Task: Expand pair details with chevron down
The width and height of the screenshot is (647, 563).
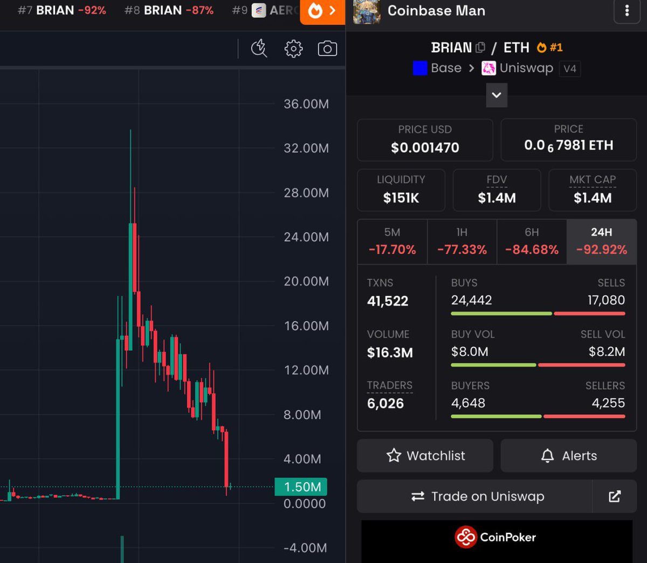Action: coord(497,95)
